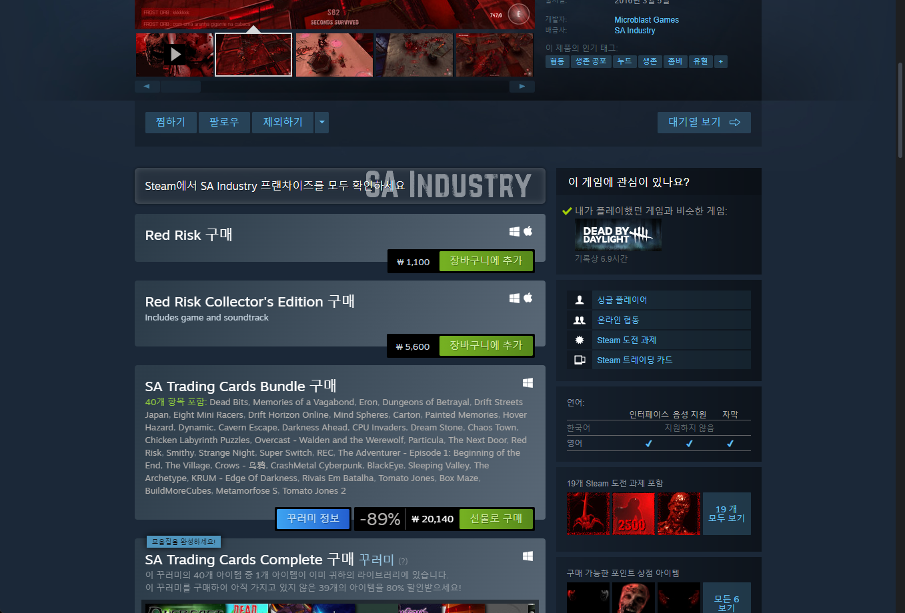Open Dead by Daylight game logo
The width and height of the screenshot is (905, 613).
(618, 235)
